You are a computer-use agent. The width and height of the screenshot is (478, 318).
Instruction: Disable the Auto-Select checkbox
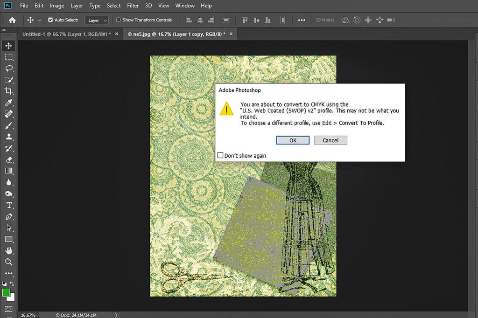[50, 20]
